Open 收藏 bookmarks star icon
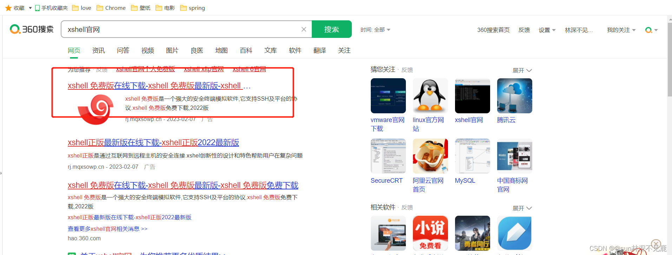 [8, 8]
